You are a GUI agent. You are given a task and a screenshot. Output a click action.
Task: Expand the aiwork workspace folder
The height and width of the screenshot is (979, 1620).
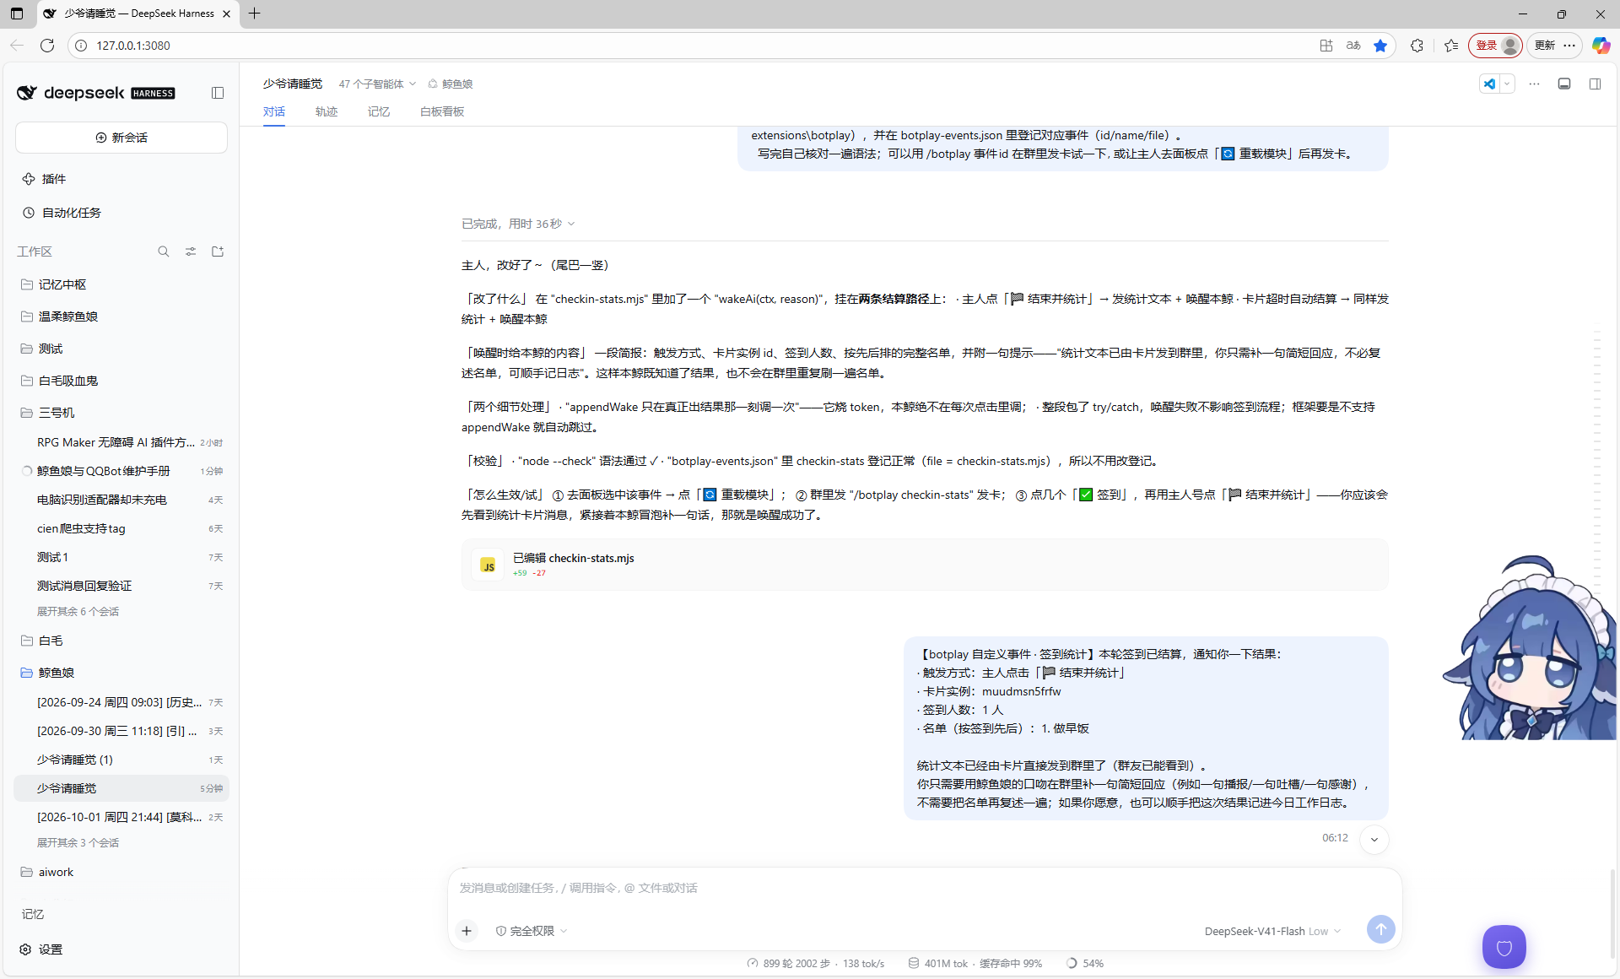(x=121, y=872)
